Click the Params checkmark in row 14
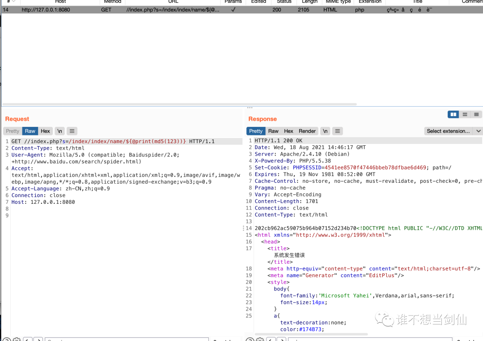This screenshot has width=483, height=341. pyautogui.click(x=233, y=10)
